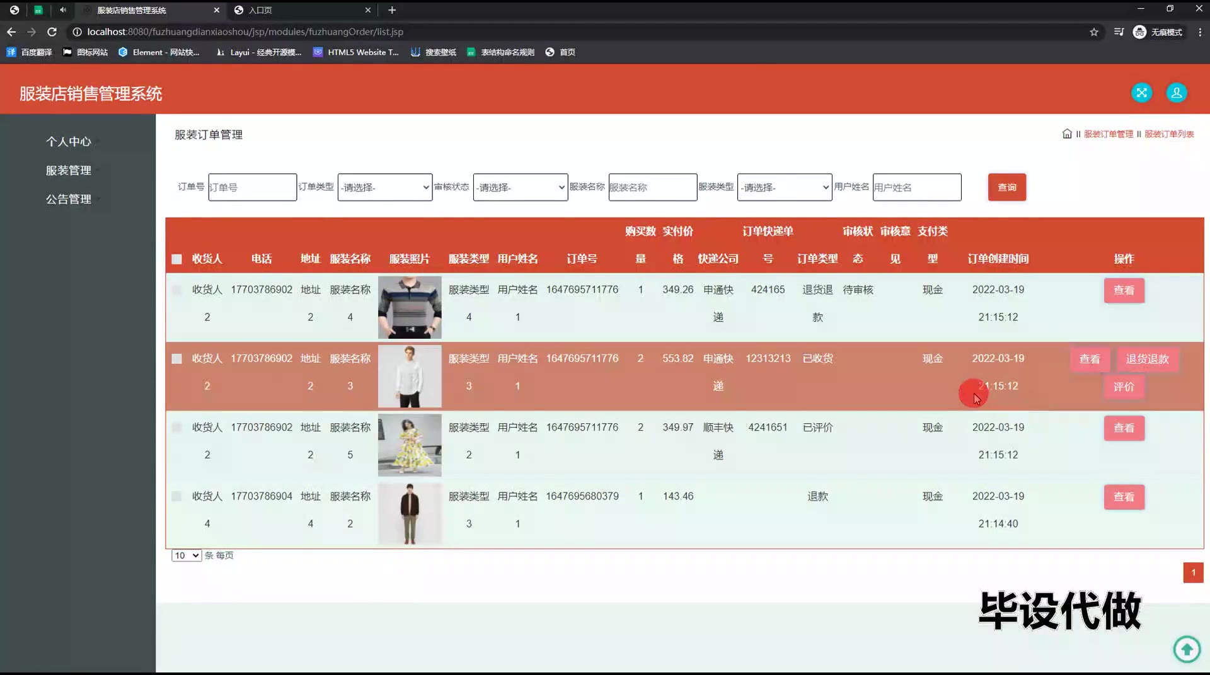This screenshot has width=1210, height=675.
Task: Open the 图标网站 bookmark
Action: coord(85,52)
